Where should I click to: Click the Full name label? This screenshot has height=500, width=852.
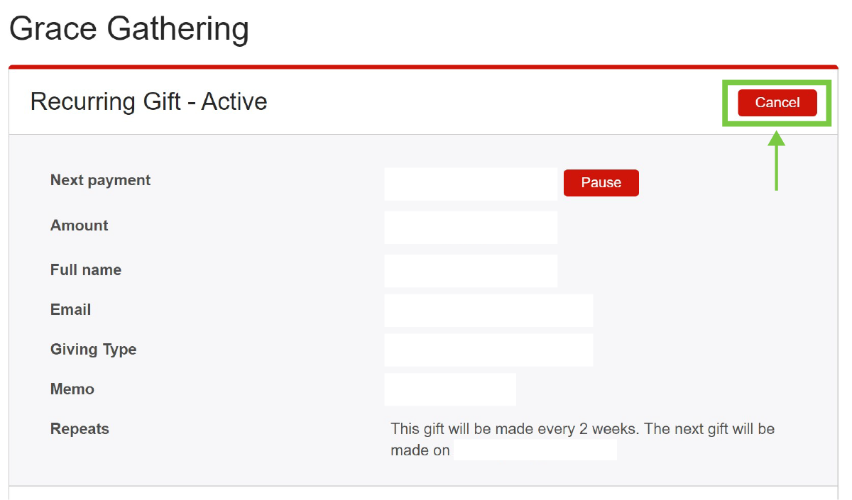point(86,270)
